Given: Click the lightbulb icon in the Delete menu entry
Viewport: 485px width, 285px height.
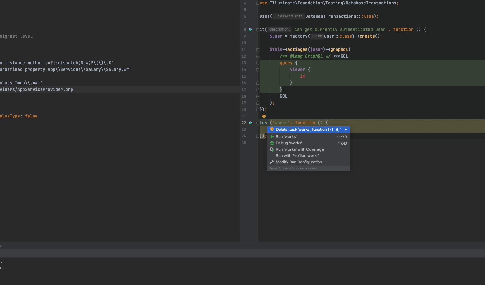Looking at the screenshot, I should click(272, 129).
